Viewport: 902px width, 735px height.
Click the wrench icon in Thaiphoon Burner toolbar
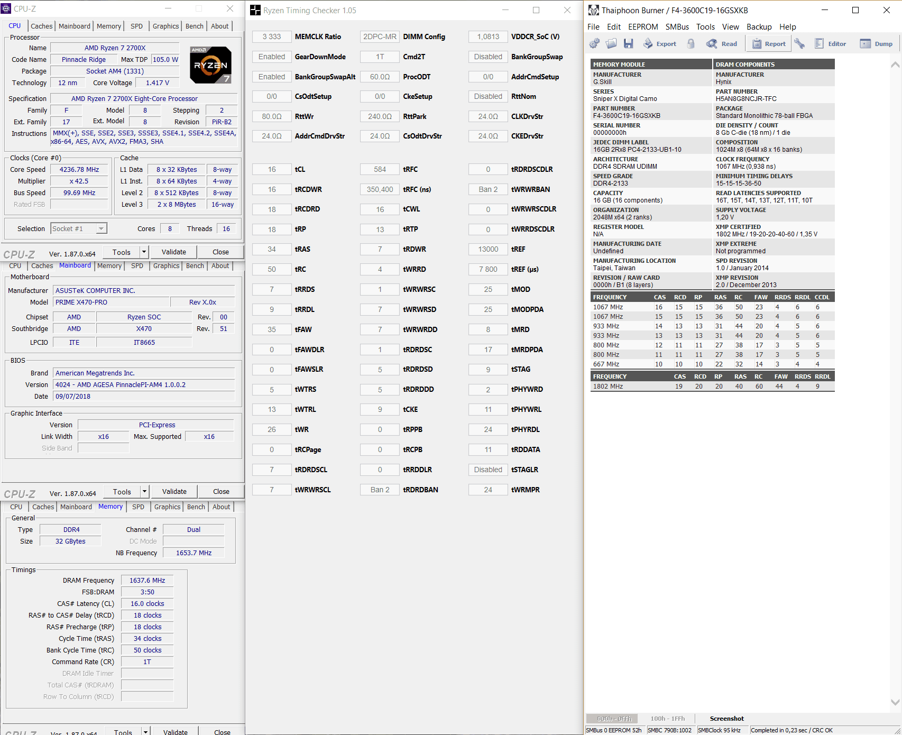click(799, 43)
